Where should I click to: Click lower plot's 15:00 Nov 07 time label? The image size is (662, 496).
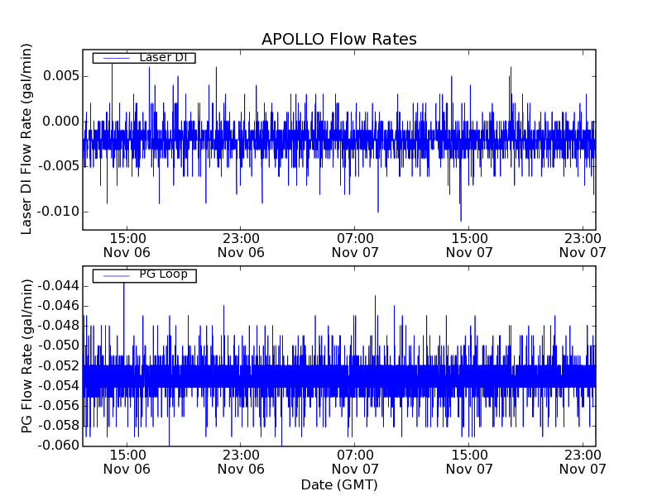click(469, 461)
